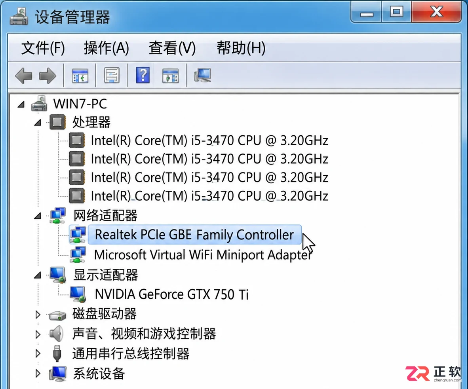
Task: Select the WIN7-PC tree label
Action: [x=80, y=104]
